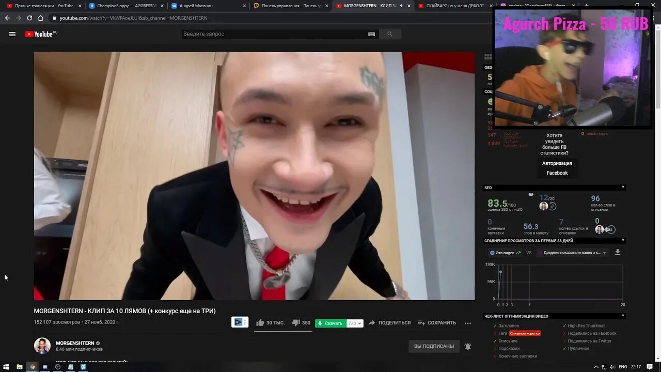The height and width of the screenshot is (372, 661).
Task: Click '152 107 просмотров' view count
Action: click(57, 322)
